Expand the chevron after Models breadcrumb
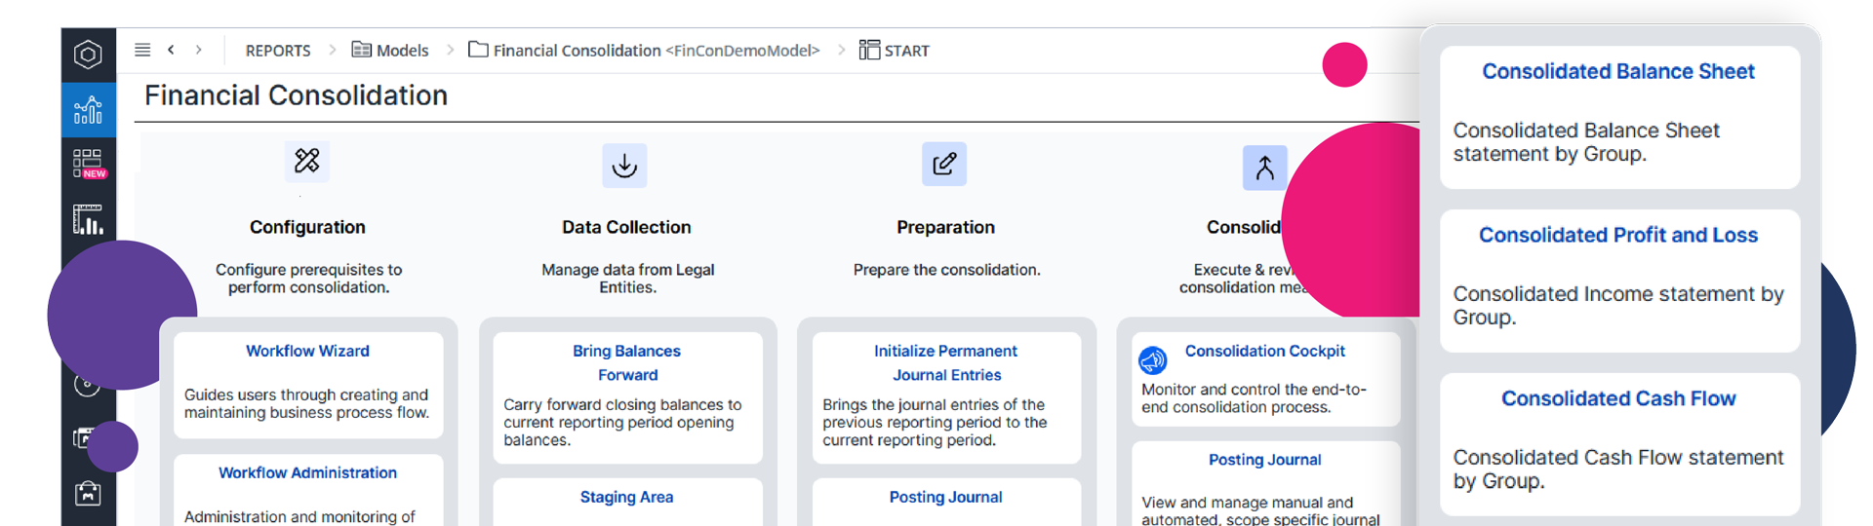 tap(450, 50)
